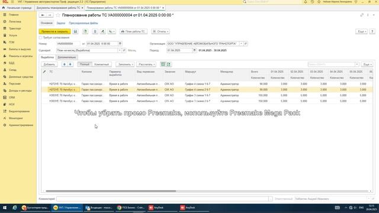Click the 'Маршрут' column header
Screen dimensions: 379x213
pyautogui.click(x=191, y=72)
